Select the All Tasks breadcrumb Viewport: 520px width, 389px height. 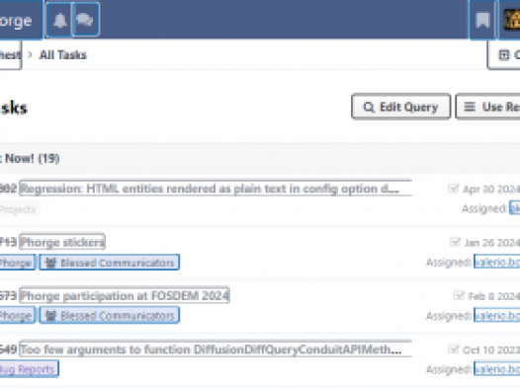pyautogui.click(x=63, y=55)
